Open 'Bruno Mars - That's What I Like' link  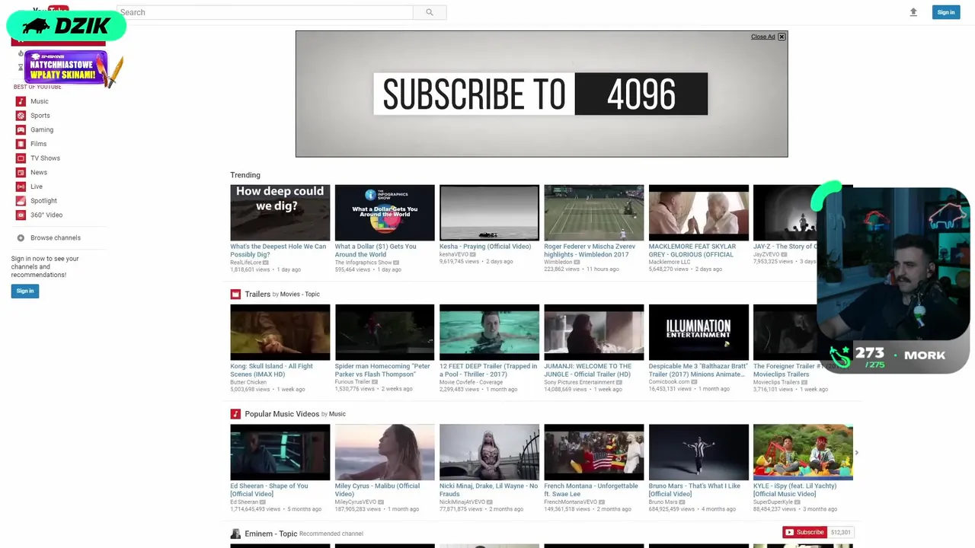[x=695, y=489]
